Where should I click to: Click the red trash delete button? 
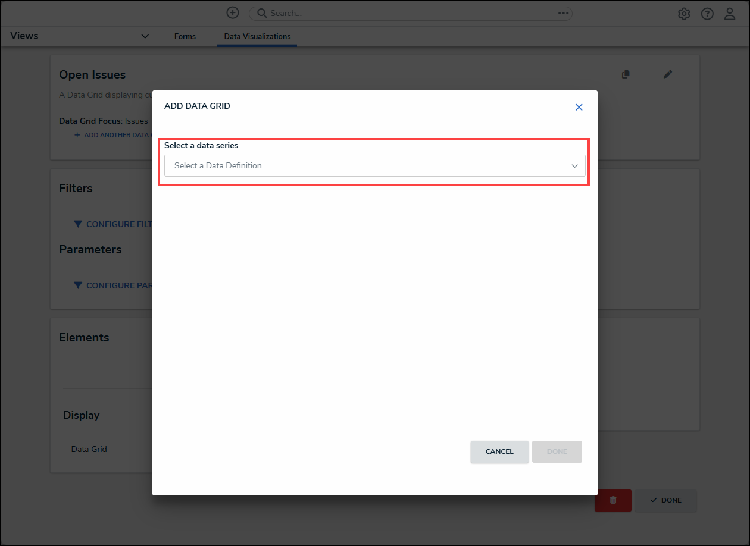pos(612,500)
